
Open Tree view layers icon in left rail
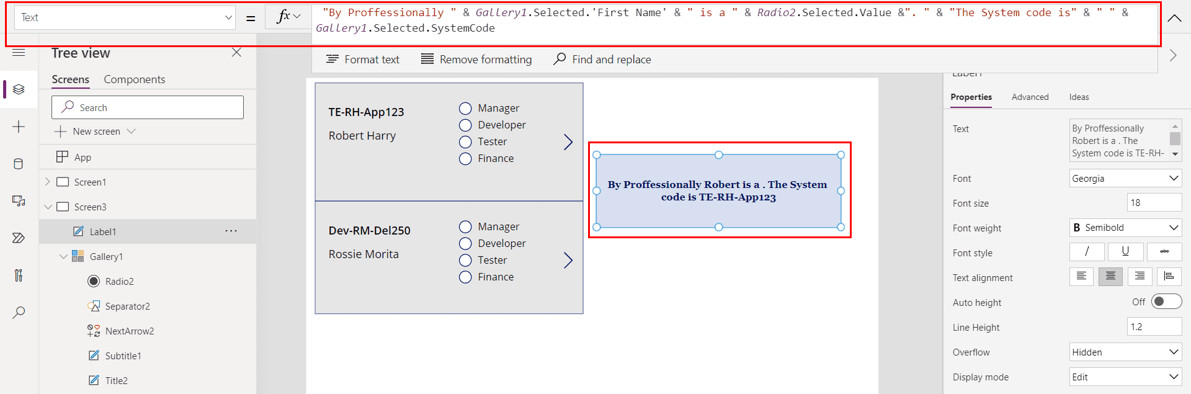click(19, 89)
